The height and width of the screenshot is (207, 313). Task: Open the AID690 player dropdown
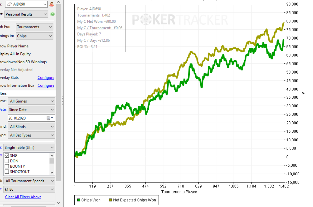pos(45,4)
